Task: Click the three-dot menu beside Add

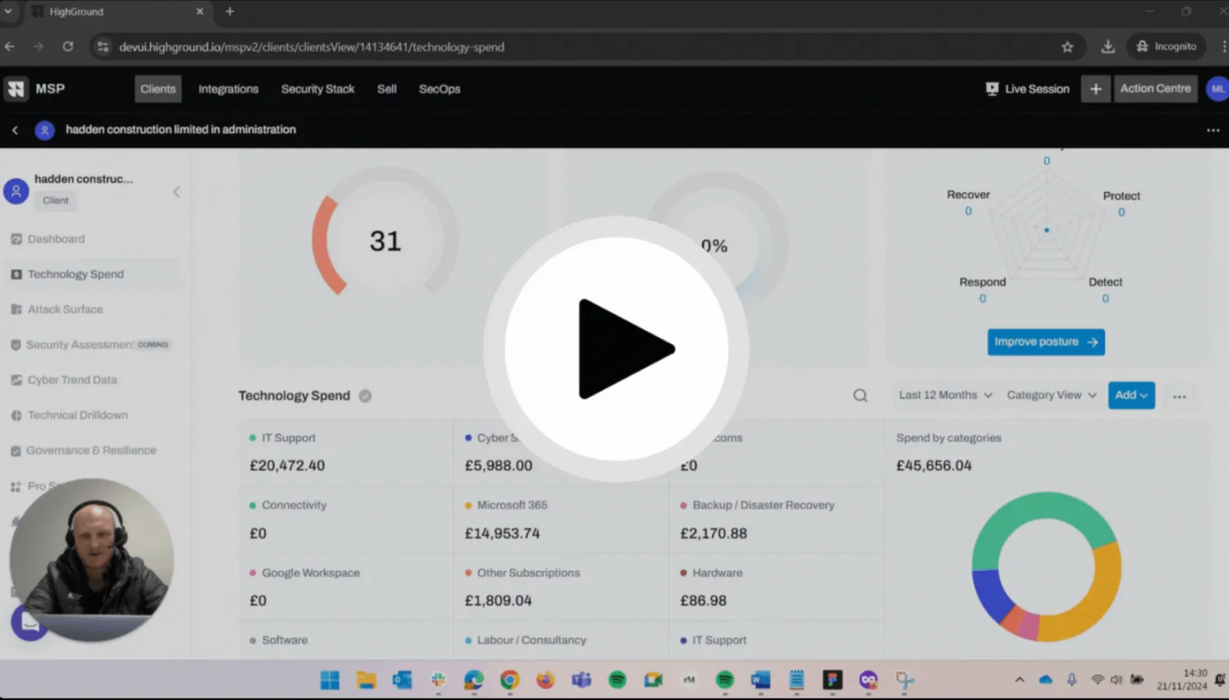Action: click(1179, 395)
